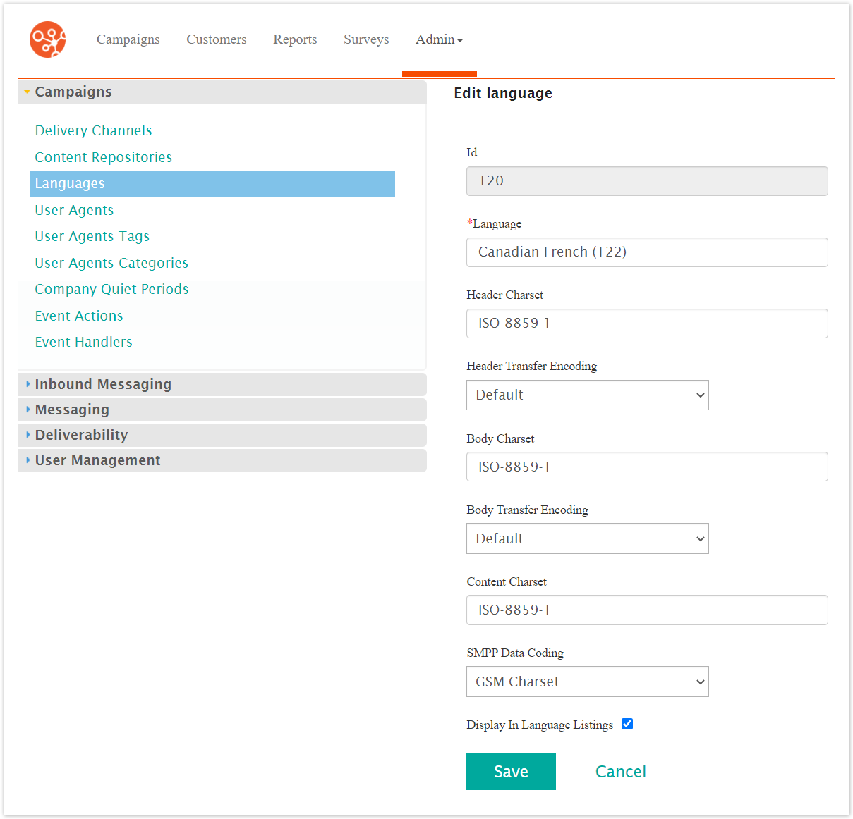Cancel editing the language

click(620, 772)
